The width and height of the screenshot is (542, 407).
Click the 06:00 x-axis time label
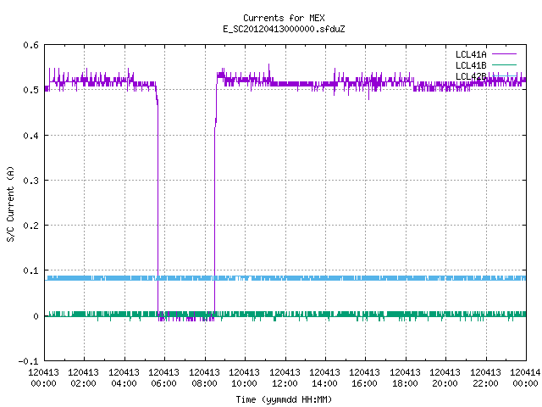click(163, 383)
